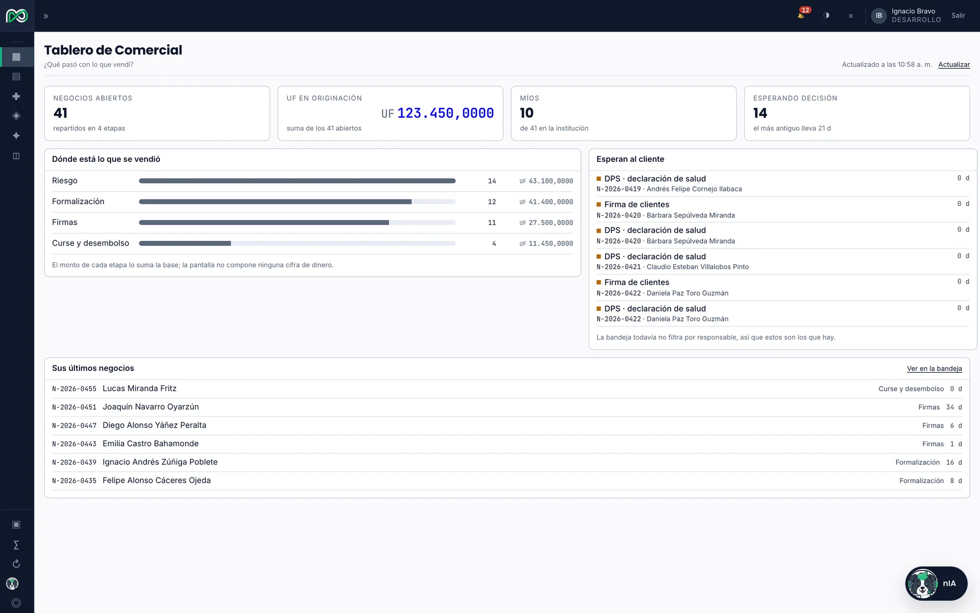
Task: Open deal N-2026-0443 Emilia Castro Bahamonde
Action: pos(507,444)
